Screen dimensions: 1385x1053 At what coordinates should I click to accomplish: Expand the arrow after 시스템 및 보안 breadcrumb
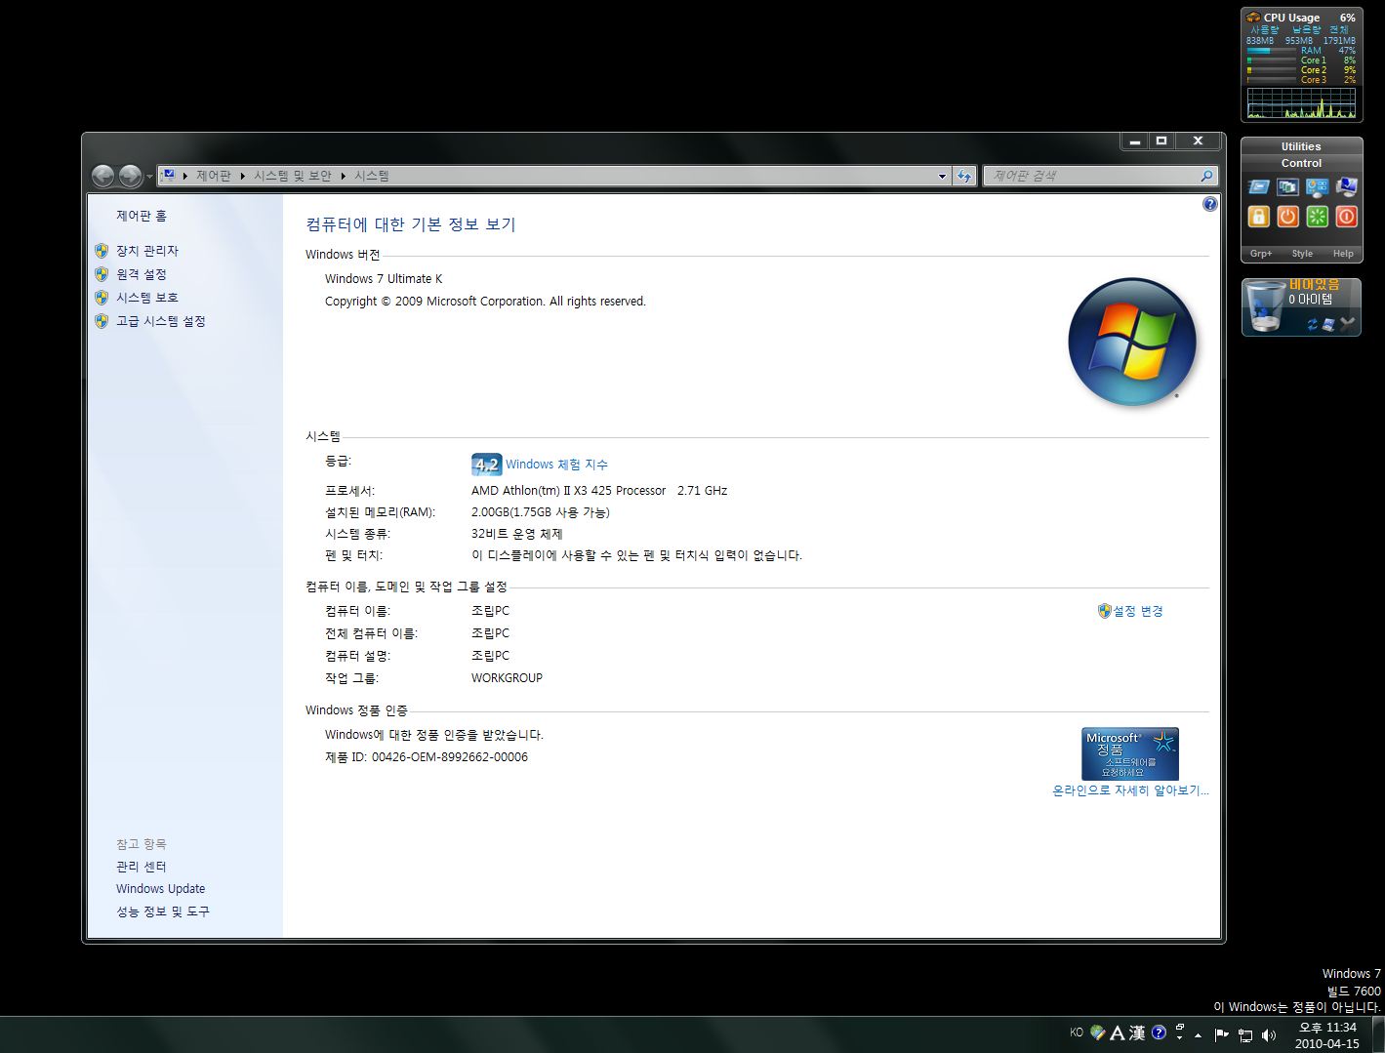click(x=344, y=176)
